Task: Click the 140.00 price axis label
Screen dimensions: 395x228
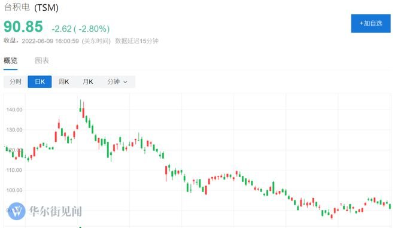Action: click(14, 110)
